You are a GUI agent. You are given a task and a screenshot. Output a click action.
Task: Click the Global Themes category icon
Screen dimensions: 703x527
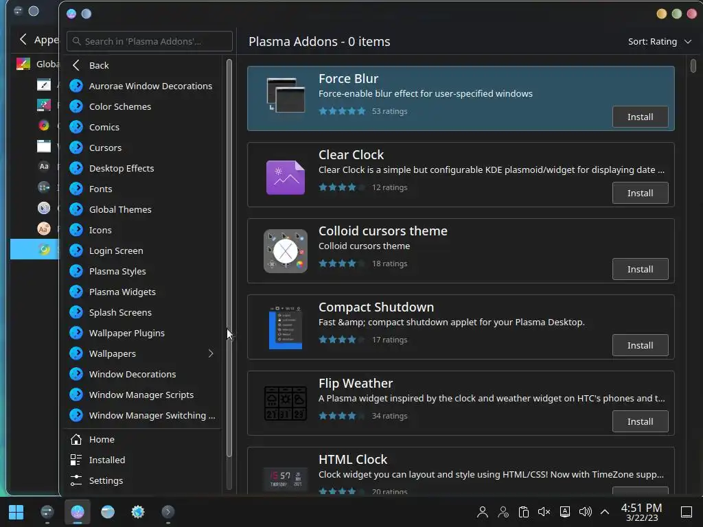(76, 210)
